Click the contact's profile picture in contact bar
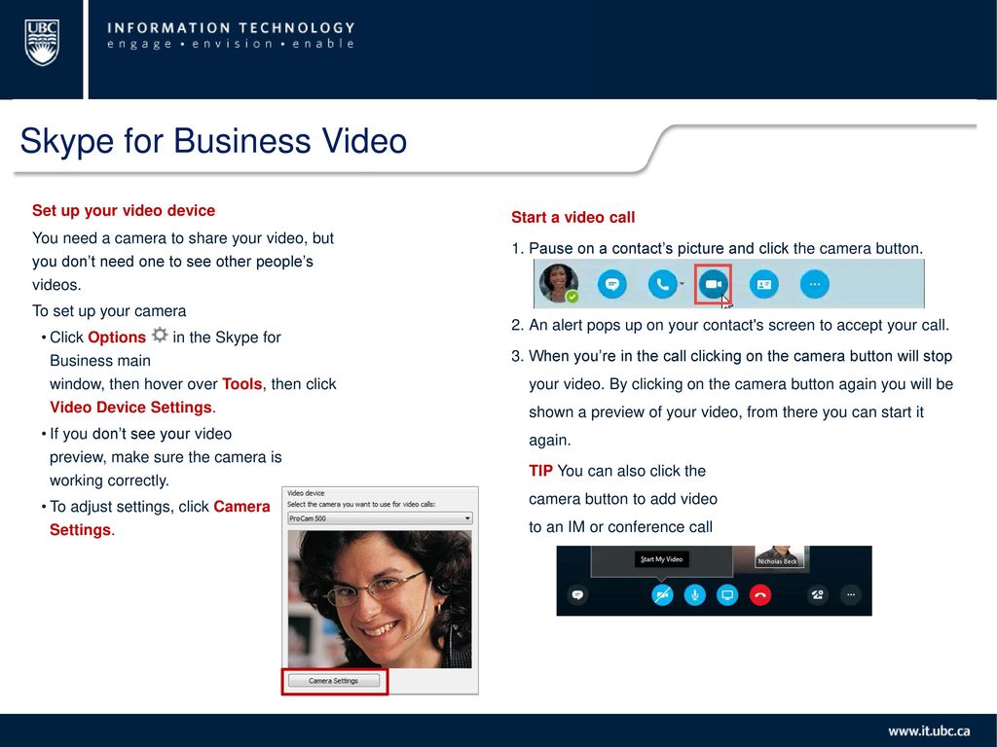 (558, 283)
